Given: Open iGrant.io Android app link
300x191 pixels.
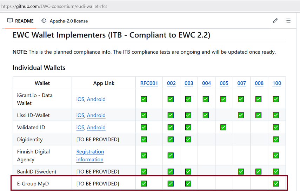Looking at the screenshot, I should [96, 99].
